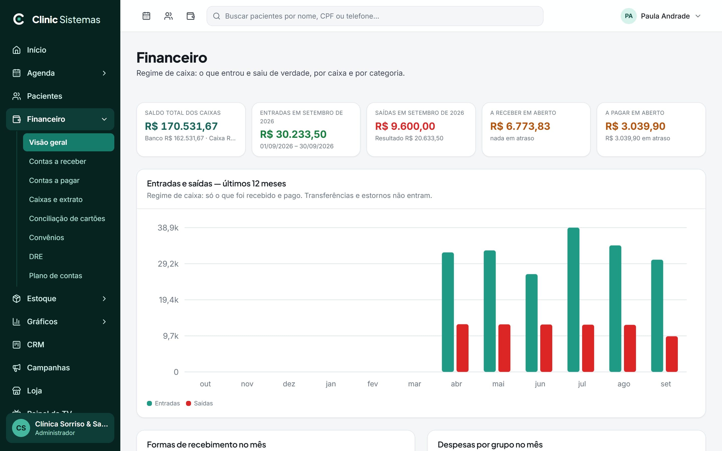Open the patients shortcut icon in top bar
The height and width of the screenshot is (451, 722).
click(168, 16)
